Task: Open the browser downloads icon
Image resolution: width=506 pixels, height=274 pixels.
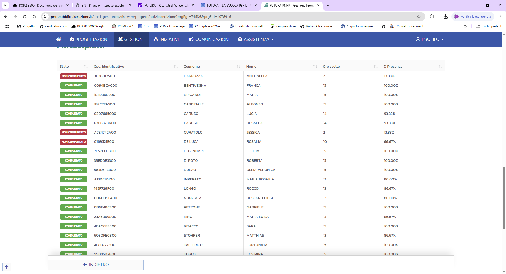Action: (x=445, y=17)
